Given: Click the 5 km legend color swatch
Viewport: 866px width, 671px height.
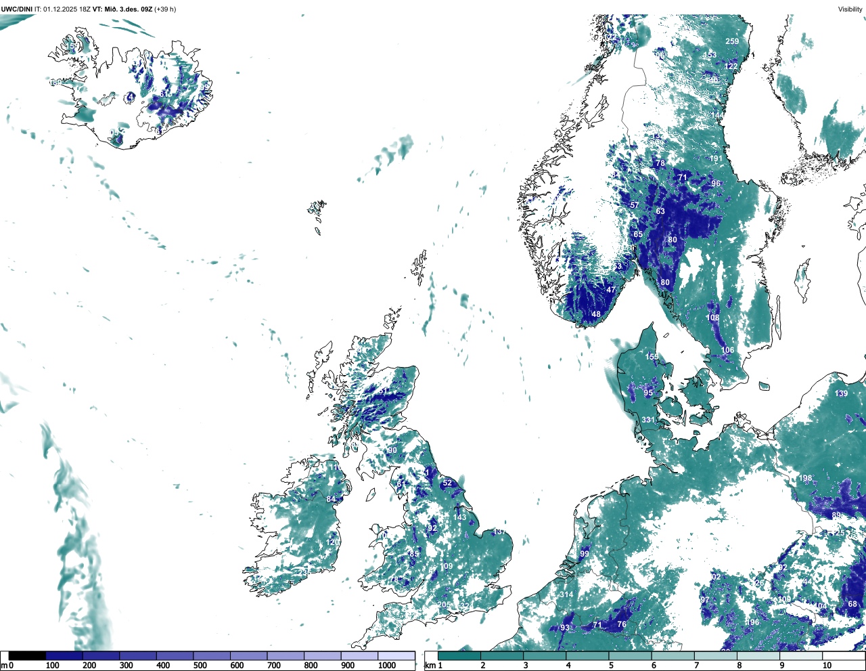Looking at the screenshot, I should [x=631, y=655].
